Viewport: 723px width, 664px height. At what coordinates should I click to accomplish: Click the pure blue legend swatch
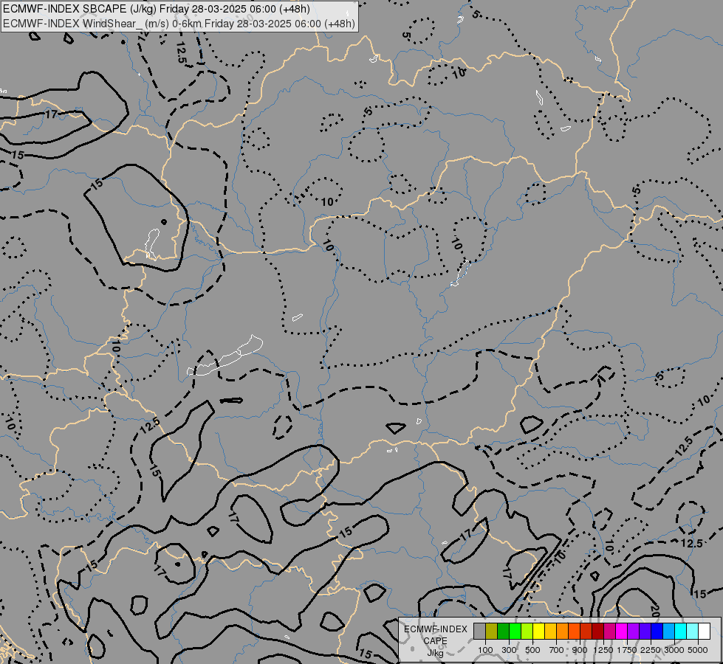click(x=657, y=632)
